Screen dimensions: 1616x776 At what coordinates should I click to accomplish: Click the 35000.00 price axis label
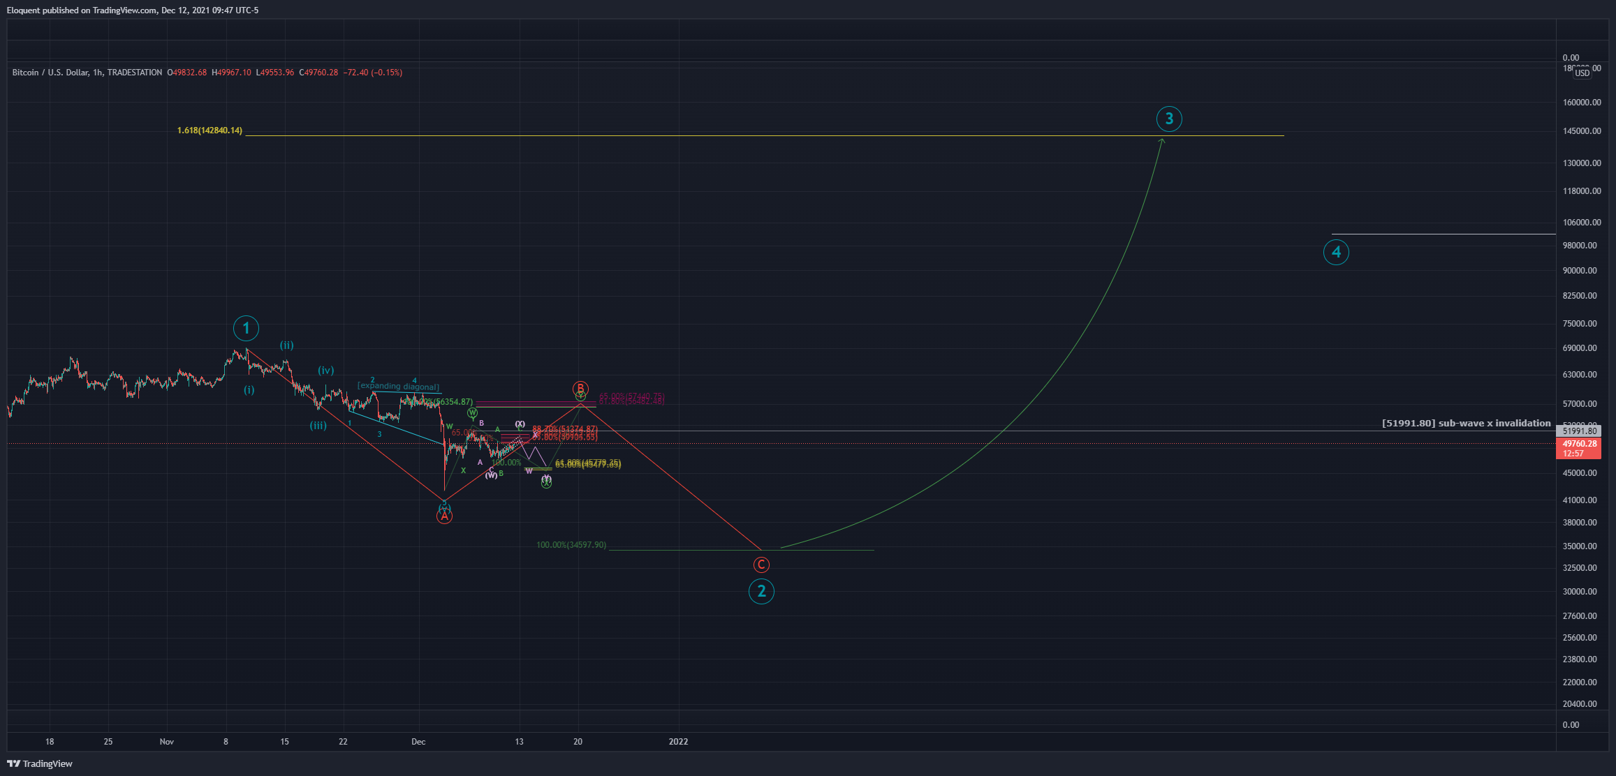click(x=1580, y=546)
